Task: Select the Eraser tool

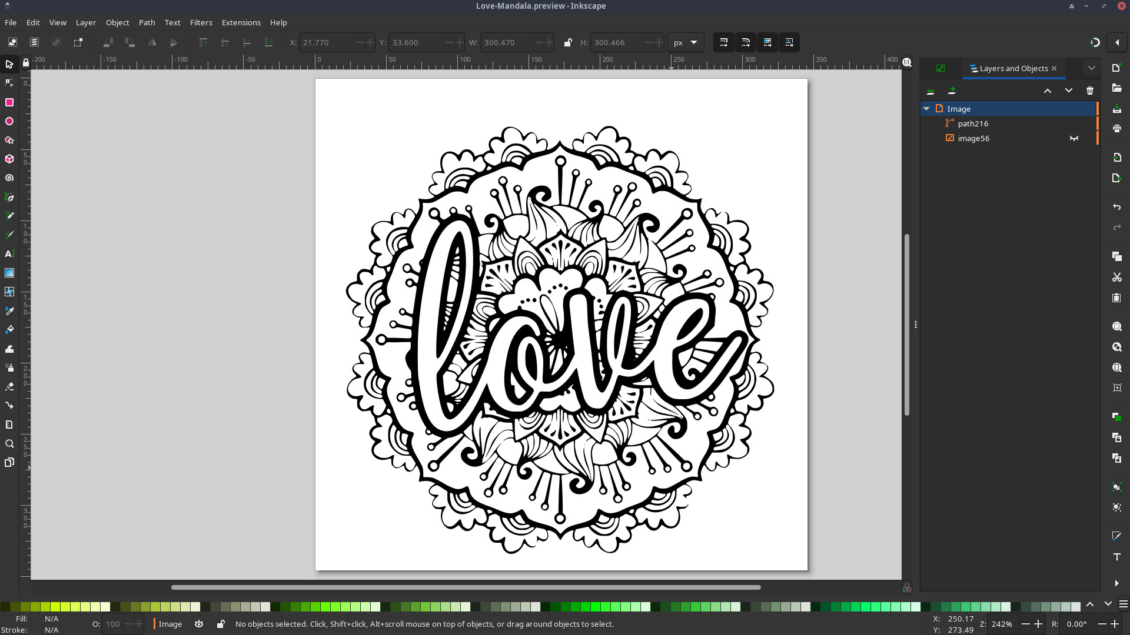Action: 9,386
